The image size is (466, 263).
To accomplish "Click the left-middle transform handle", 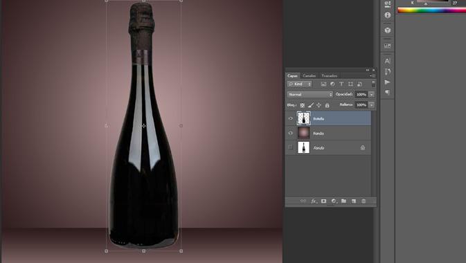I will [107, 126].
